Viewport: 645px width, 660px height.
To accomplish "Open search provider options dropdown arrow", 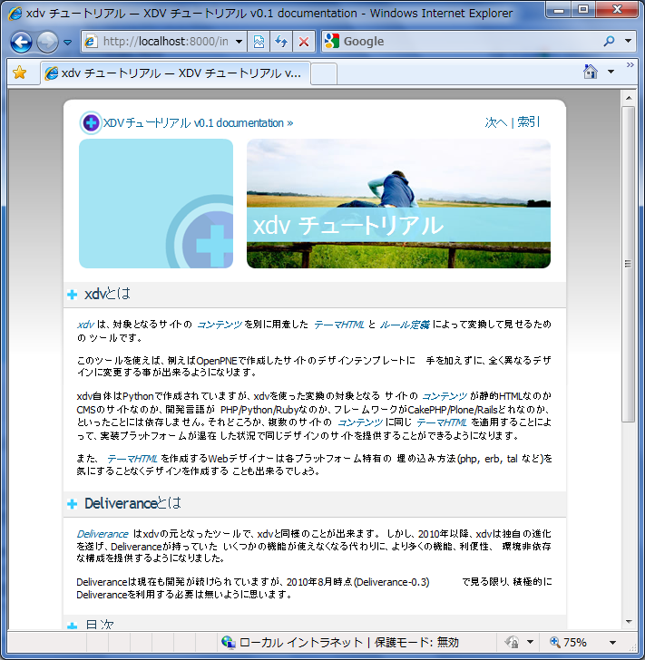I will 628,42.
